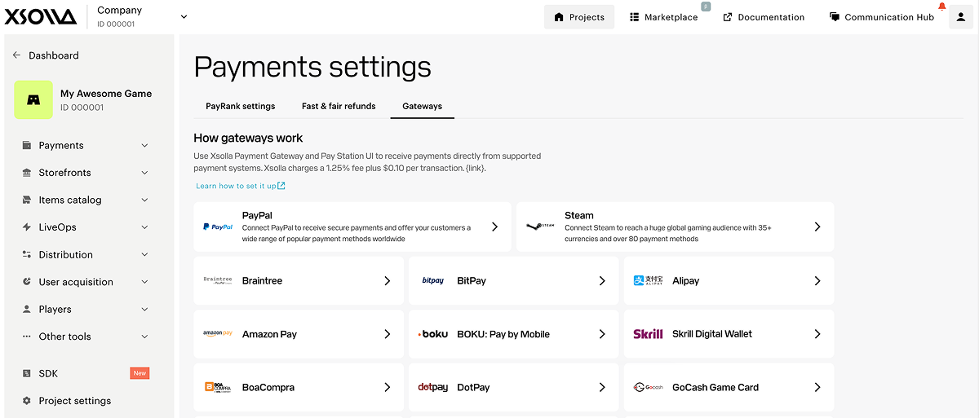
Task: Click the My Awesome Game controller icon
Action: 33,100
